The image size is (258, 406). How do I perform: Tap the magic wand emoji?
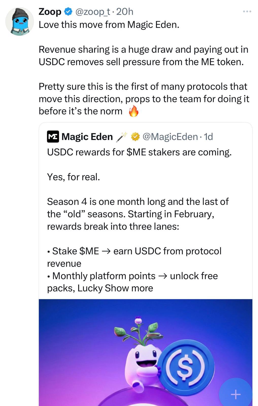pyautogui.click(x=122, y=137)
